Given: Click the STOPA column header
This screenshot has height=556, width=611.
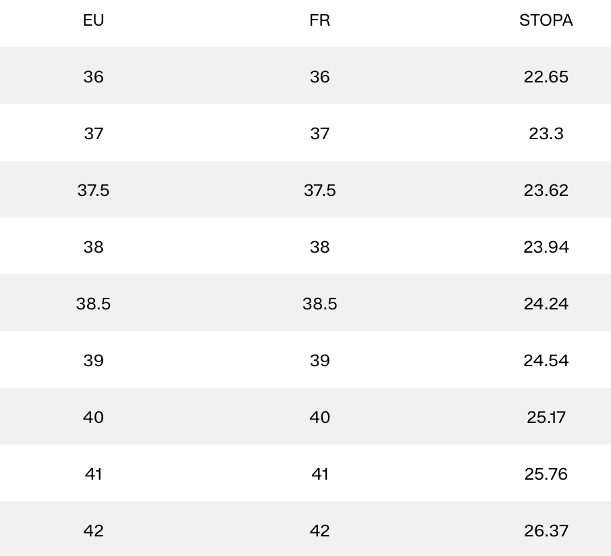Looking at the screenshot, I should pyautogui.click(x=546, y=20).
